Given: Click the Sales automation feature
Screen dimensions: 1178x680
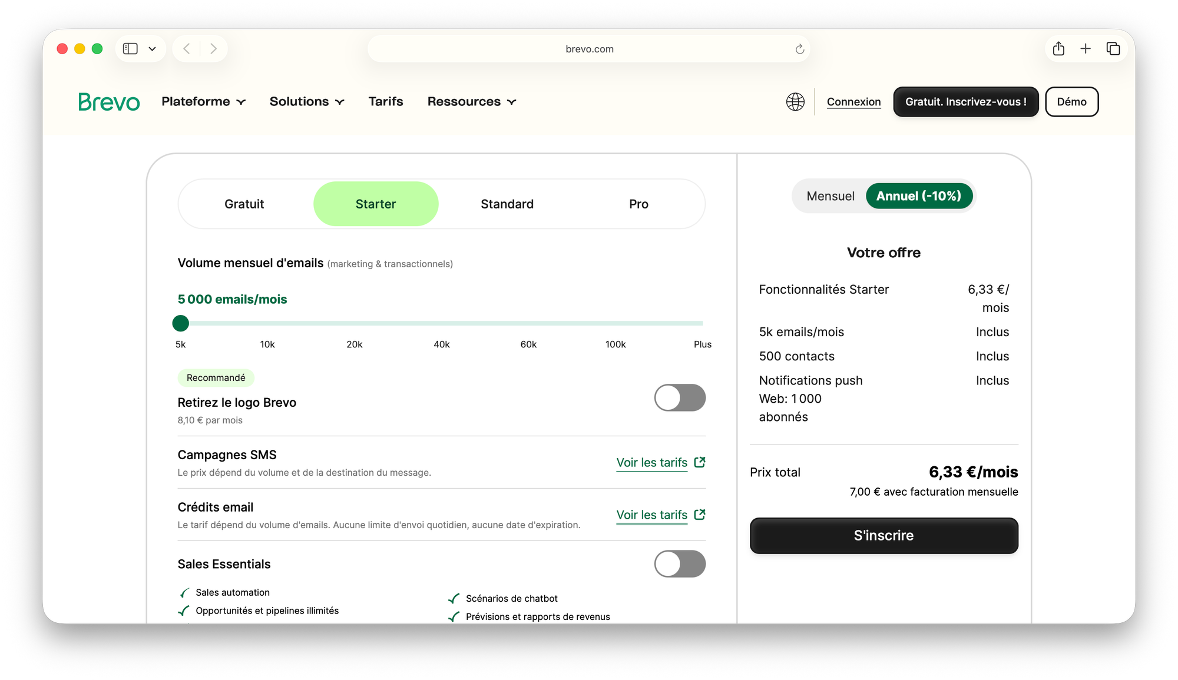Looking at the screenshot, I should (233, 592).
